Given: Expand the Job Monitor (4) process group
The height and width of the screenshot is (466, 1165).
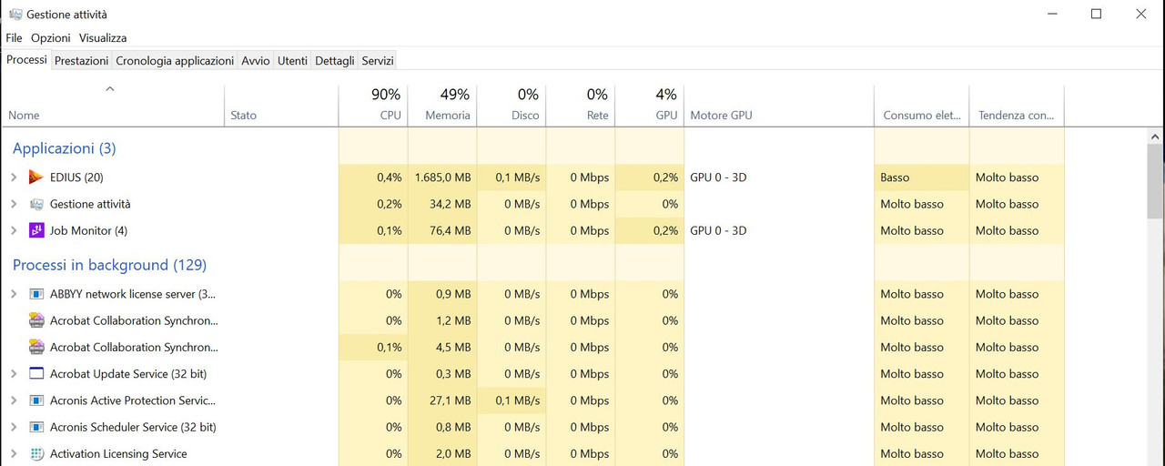Looking at the screenshot, I should (14, 230).
